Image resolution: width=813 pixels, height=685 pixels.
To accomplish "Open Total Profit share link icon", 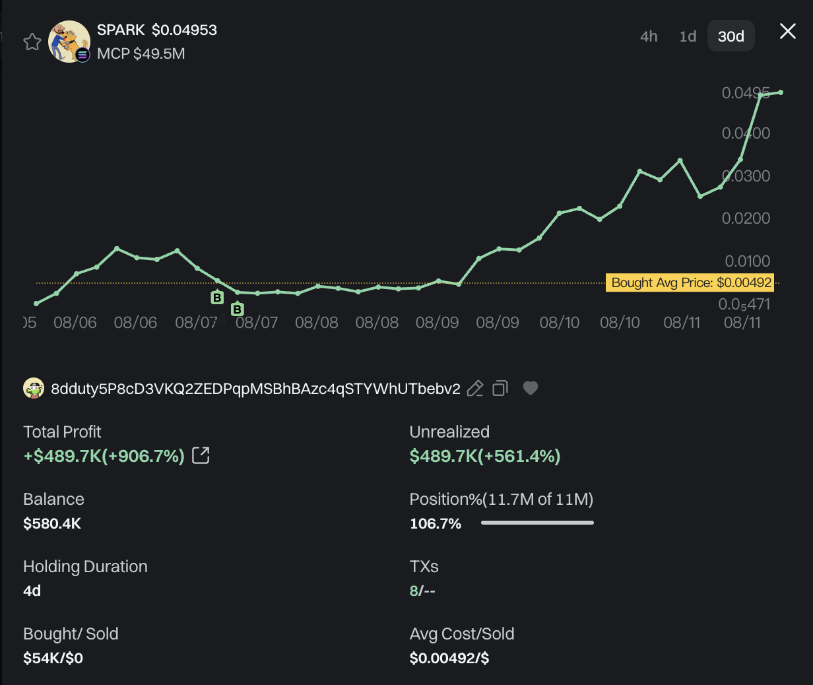I will click(201, 455).
